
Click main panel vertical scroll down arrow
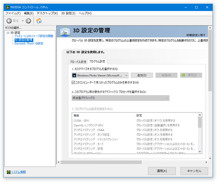coord(210,158)
